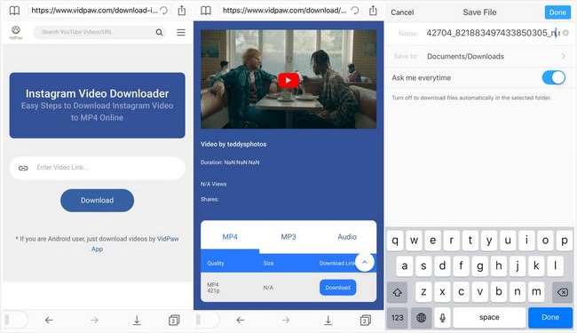Click the scroll-to-top chevron button
Image resolution: width=577 pixels, height=333 pixels.
[365, 262]
